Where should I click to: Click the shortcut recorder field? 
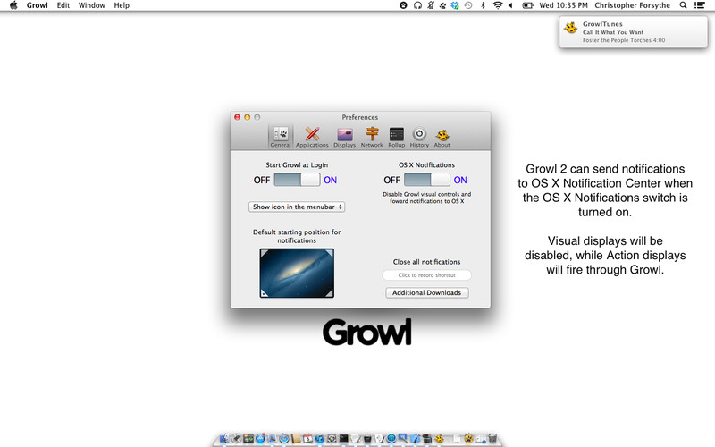[426, 275]
